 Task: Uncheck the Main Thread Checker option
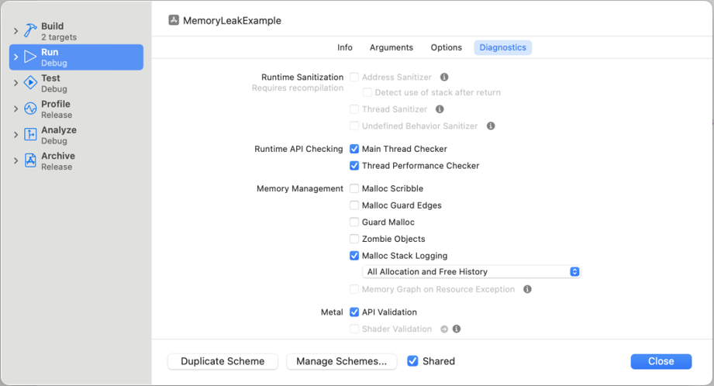click(x=354, y=149)
